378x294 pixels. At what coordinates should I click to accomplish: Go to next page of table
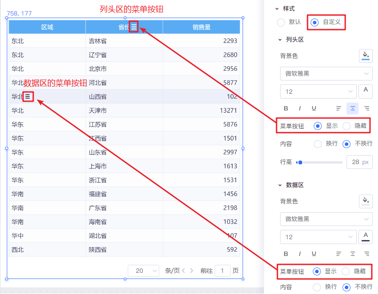click(x=191, y=271)
